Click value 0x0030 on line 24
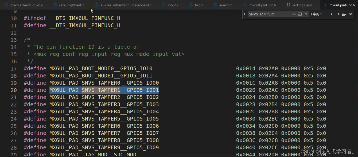Image resolution: width=358 pixels, height=157 pixels. (246, 119)
